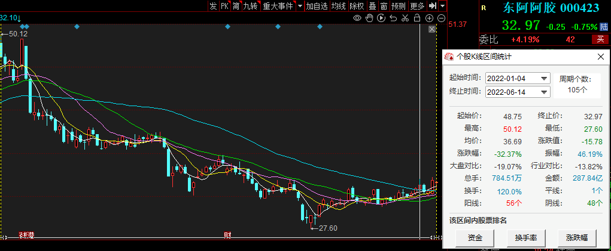Click the 行业对比 value -13.82%
Image resolution: width=611 pixels, height=251 pixels.
589,166
